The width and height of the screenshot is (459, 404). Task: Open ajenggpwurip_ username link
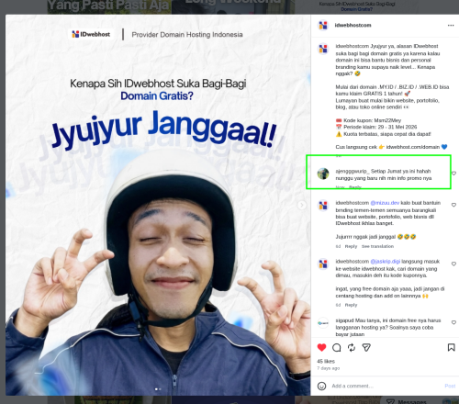(x=353, y=171)
